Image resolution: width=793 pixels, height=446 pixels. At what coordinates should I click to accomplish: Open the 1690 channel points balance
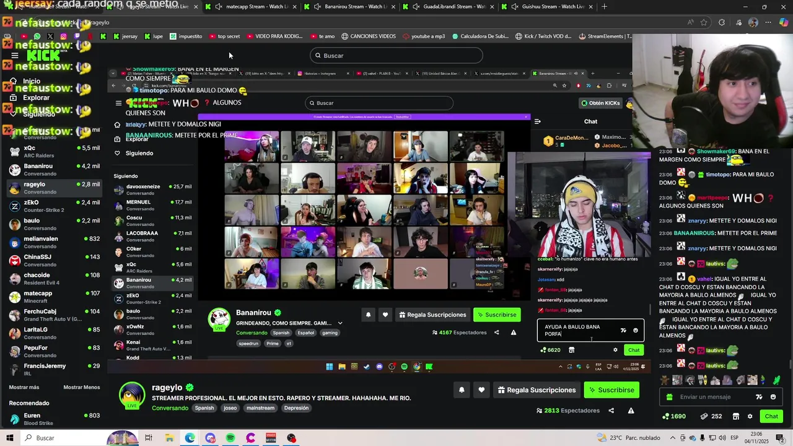pyautogui.click(x=673, y=416)
